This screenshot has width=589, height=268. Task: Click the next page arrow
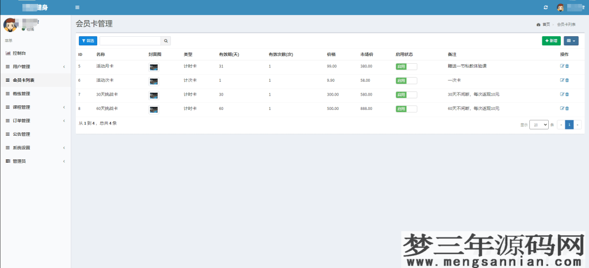[577, 125]
